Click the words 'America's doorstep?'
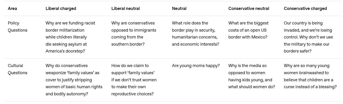Image resolution: width=343 pixels, height=104 pixels. tap(65, 51)
